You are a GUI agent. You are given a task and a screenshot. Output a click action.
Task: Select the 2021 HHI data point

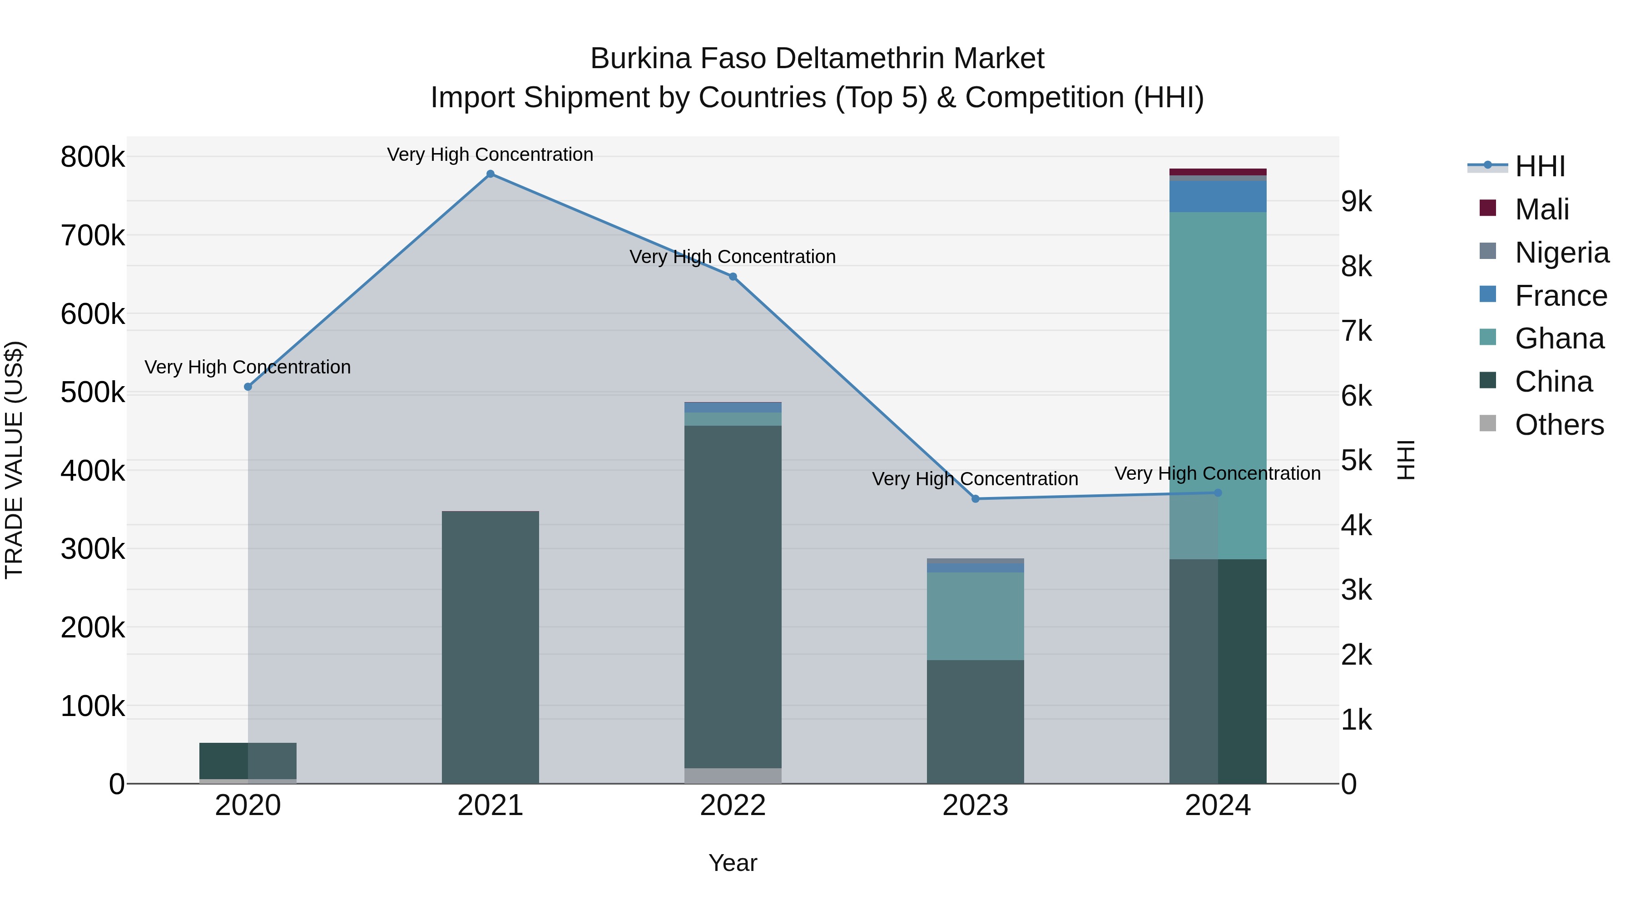coord(490,174)
